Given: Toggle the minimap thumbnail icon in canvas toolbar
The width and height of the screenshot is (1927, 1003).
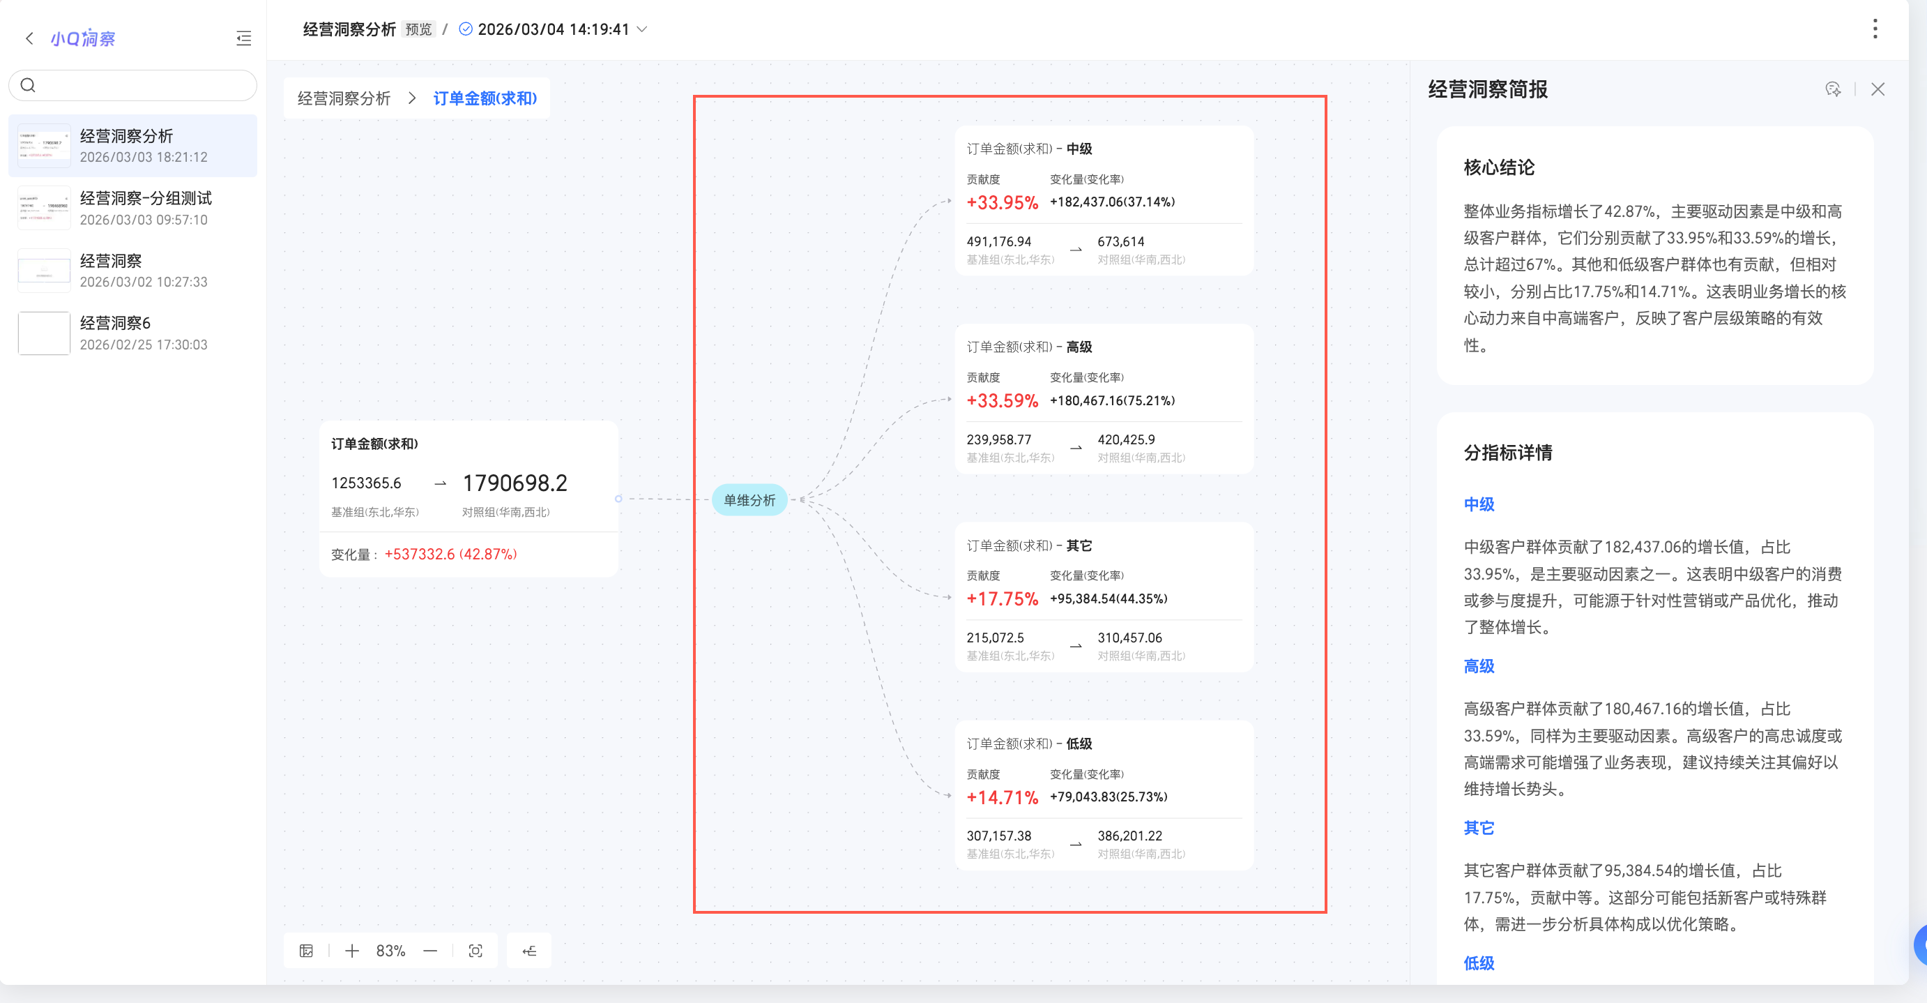Looking at the screenshot, I should coord(306,951).
